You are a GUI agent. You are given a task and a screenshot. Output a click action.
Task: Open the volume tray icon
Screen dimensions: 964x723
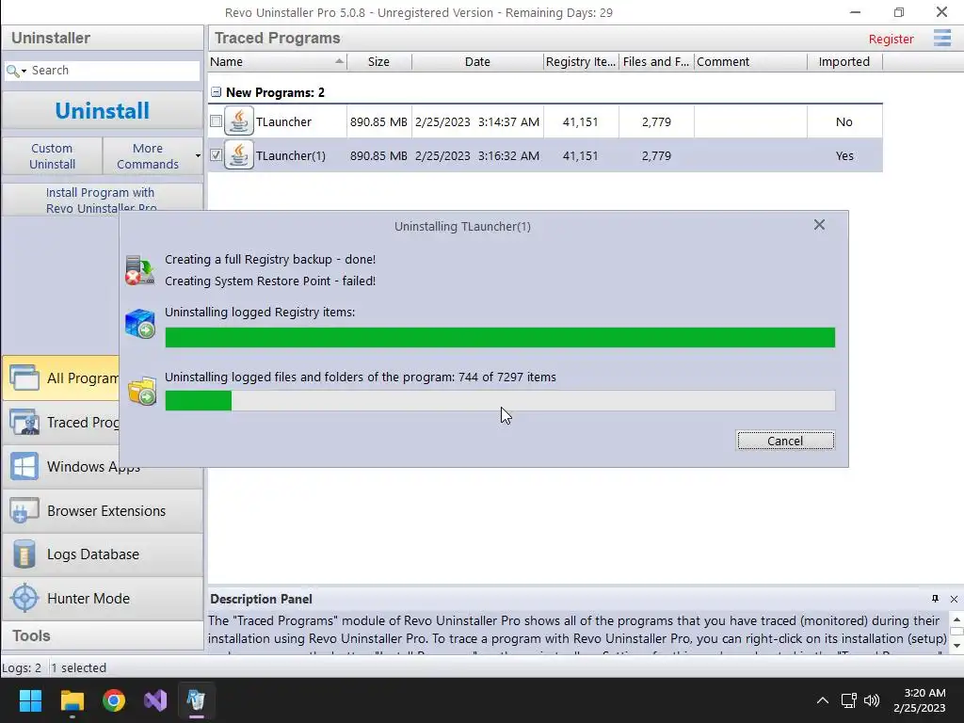point(871,700)
